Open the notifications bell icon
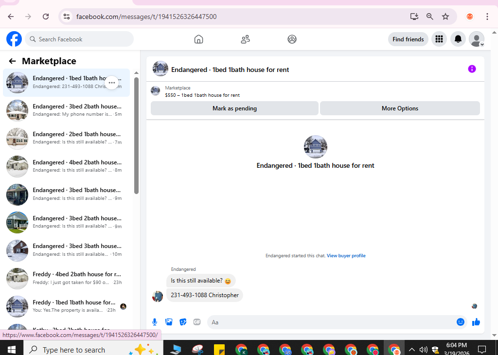Viewport: 498px width, 355px height. [458, 39]
